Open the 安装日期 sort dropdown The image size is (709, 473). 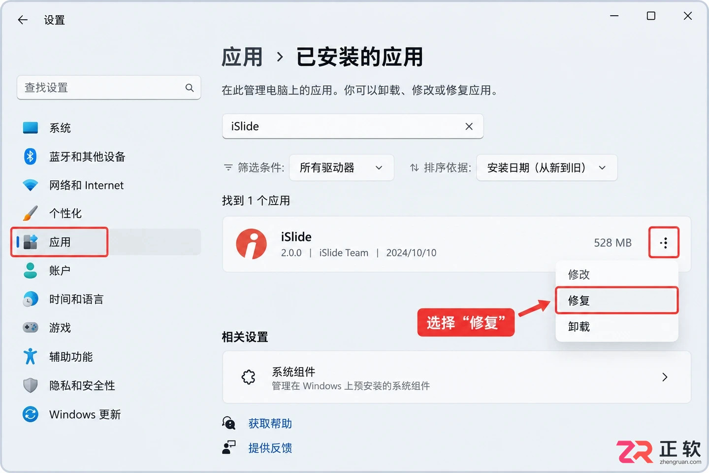coord(547,168)
